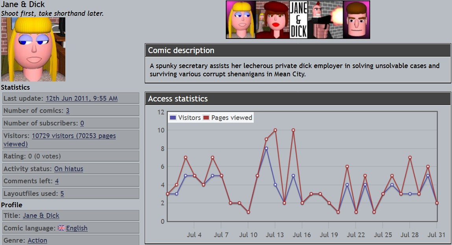Click the Jul 13 pages viewed peak point
The image size is (452, 245).
275,130
